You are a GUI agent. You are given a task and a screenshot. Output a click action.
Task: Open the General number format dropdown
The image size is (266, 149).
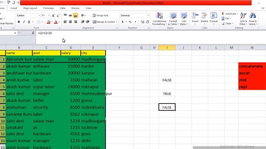pos(148,15)
